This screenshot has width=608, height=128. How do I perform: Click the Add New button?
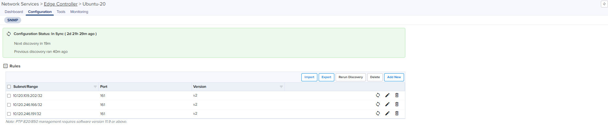tap(394, 77)
